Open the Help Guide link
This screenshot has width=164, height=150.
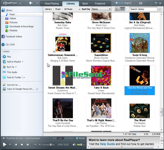(107, 144)
